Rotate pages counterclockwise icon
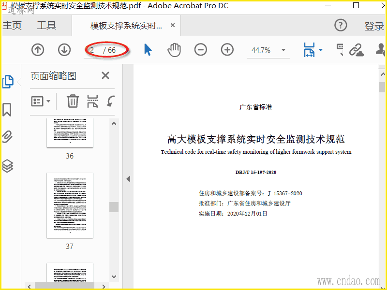The height and width of the screenshot is (290, 387). (111, 101)
